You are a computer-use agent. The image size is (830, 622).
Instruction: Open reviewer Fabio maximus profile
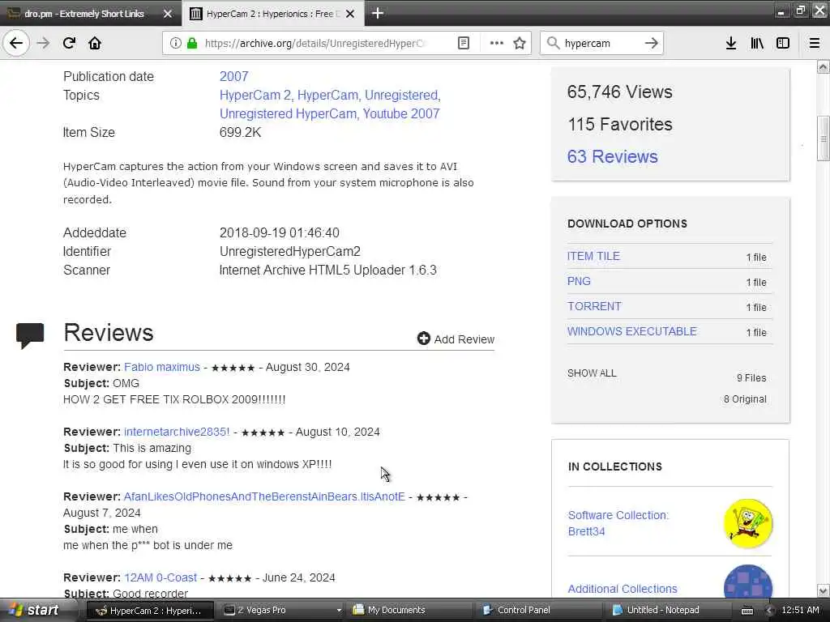pyautogui.click(x=162, y=367)
